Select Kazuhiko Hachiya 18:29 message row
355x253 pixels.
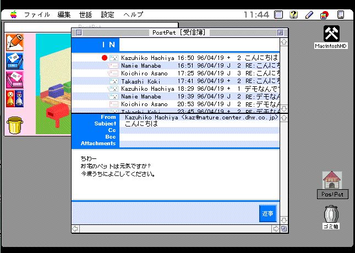[x=176, y=89]
